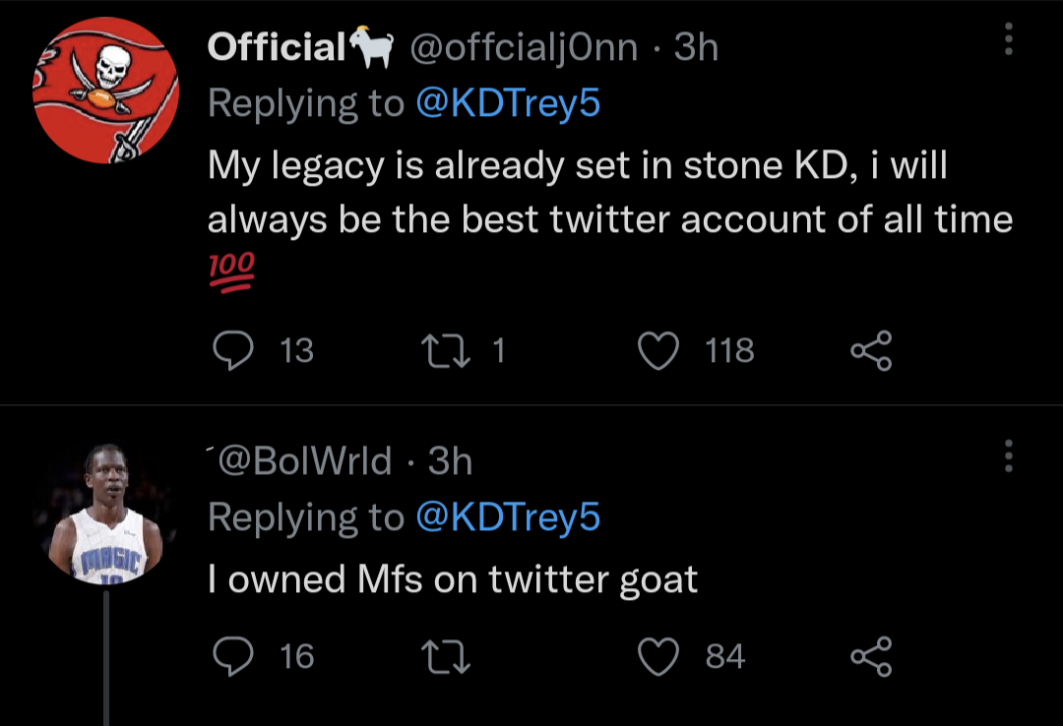Open @KDTrey5 mention in @BolWrld's reply
Image resolution: width=1063 pixels, height=726 pixels.
[x=508, y=517]
